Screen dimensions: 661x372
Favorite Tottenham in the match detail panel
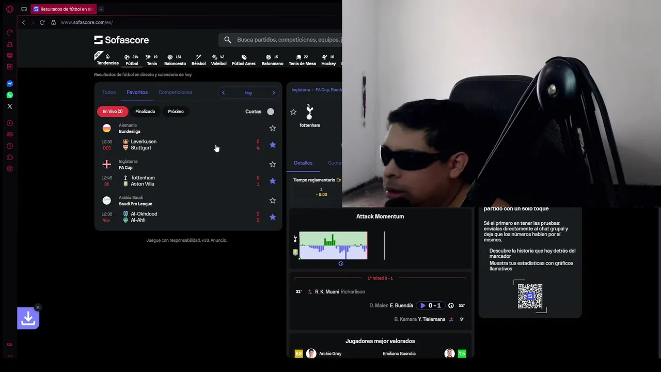coord(293,112)
